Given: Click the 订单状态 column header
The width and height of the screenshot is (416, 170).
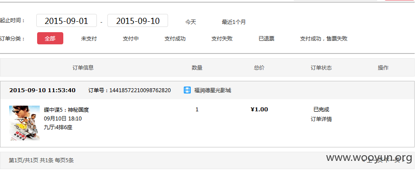Looking at the screenshot, I should pos(321,68).
